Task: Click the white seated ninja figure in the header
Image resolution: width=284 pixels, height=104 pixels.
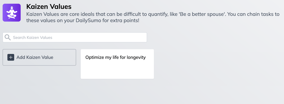Action: pos(12,13)
